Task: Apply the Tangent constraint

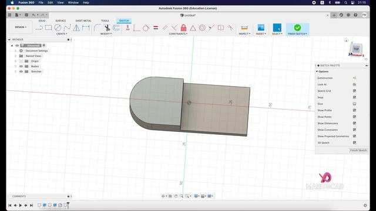Action: pyautogui.click(x=146, y=28)
